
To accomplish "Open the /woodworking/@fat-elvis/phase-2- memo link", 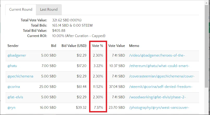I will 157,97.
